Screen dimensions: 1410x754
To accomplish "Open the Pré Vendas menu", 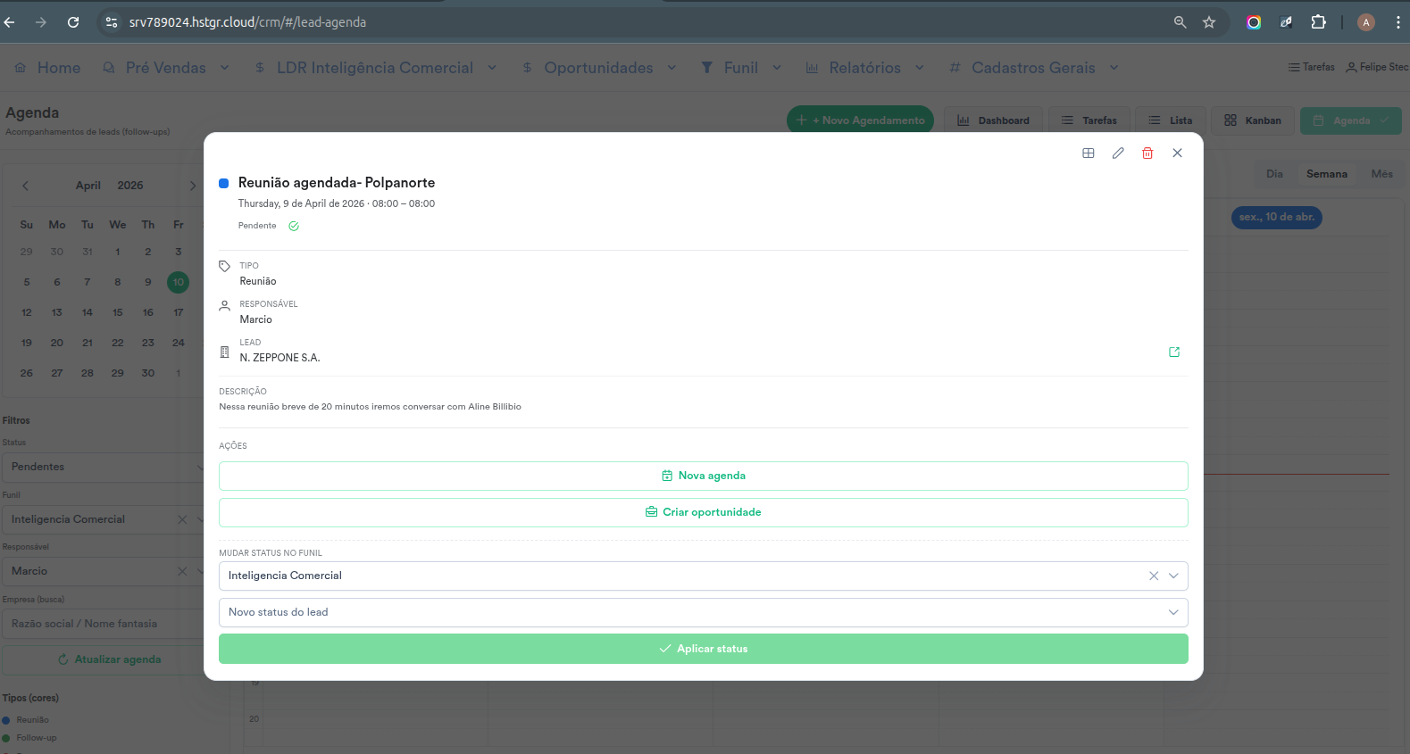I will [166, 68].
